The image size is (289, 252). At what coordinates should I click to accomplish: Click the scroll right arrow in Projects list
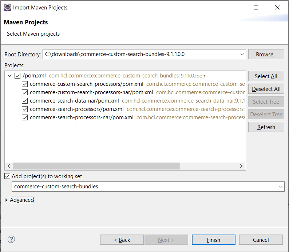[x=241, y=166]
